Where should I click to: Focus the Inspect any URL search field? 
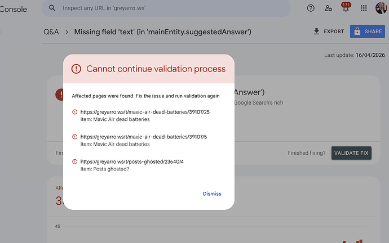tap(166, 8)
